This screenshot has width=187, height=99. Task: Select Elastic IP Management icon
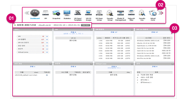121,13
